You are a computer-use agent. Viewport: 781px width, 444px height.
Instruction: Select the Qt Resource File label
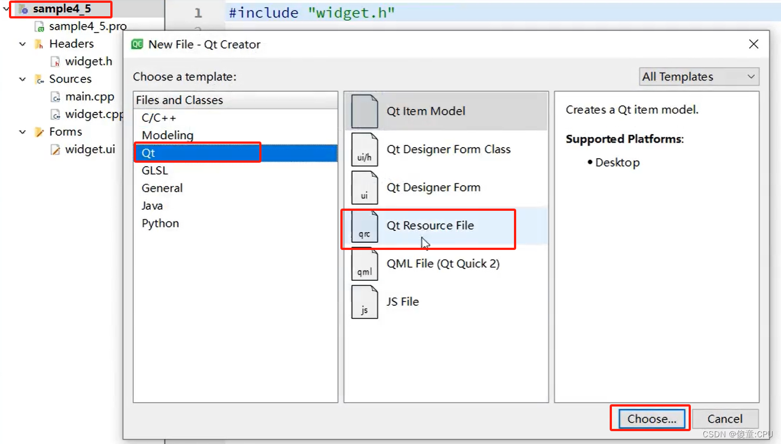tap(430, 225)
